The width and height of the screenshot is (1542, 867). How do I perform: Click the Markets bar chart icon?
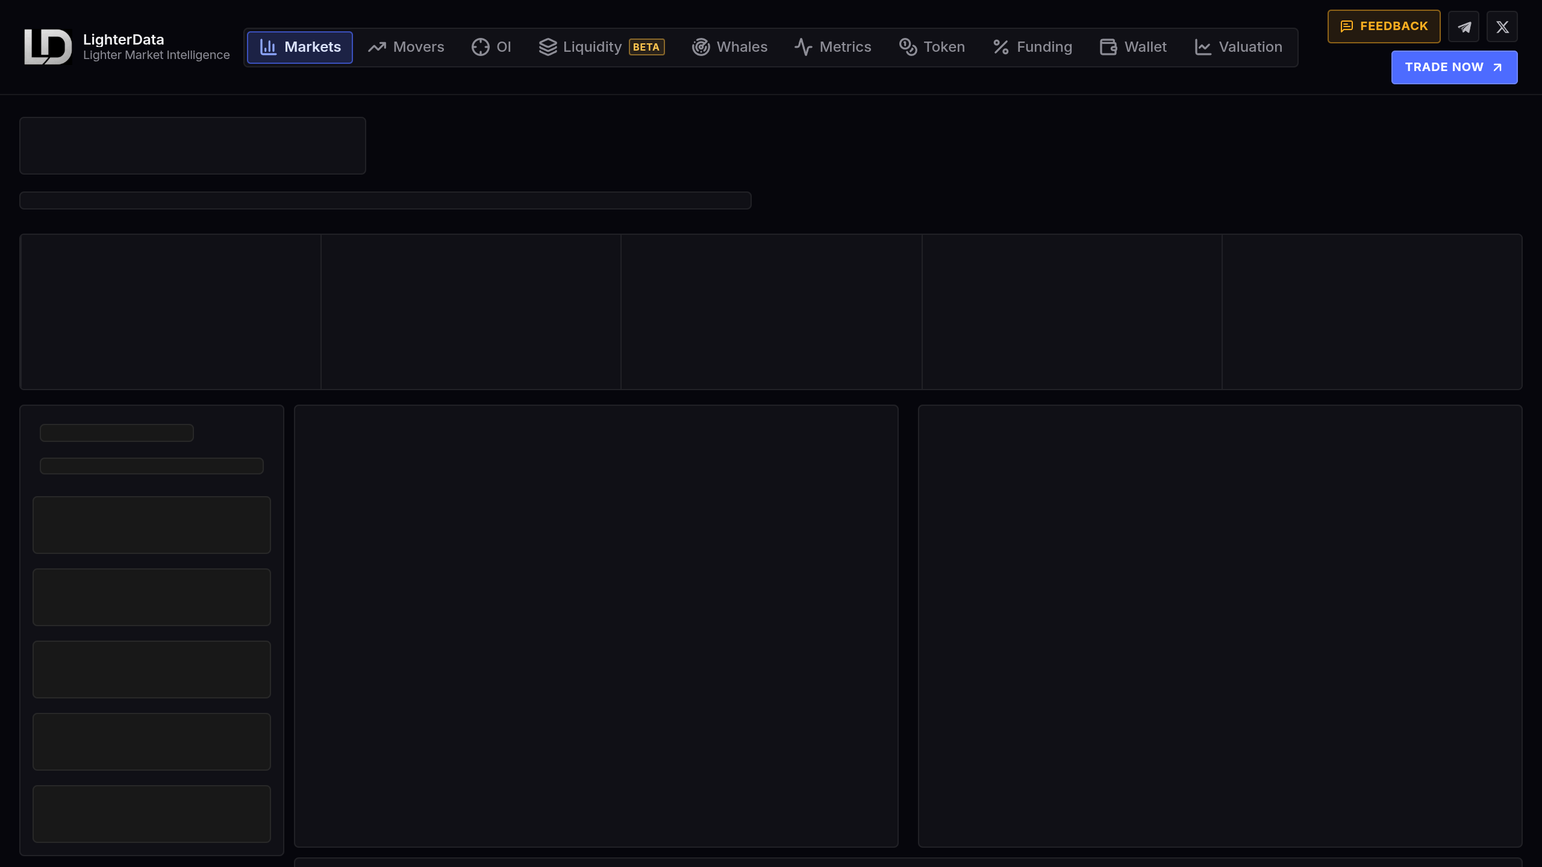268,47
